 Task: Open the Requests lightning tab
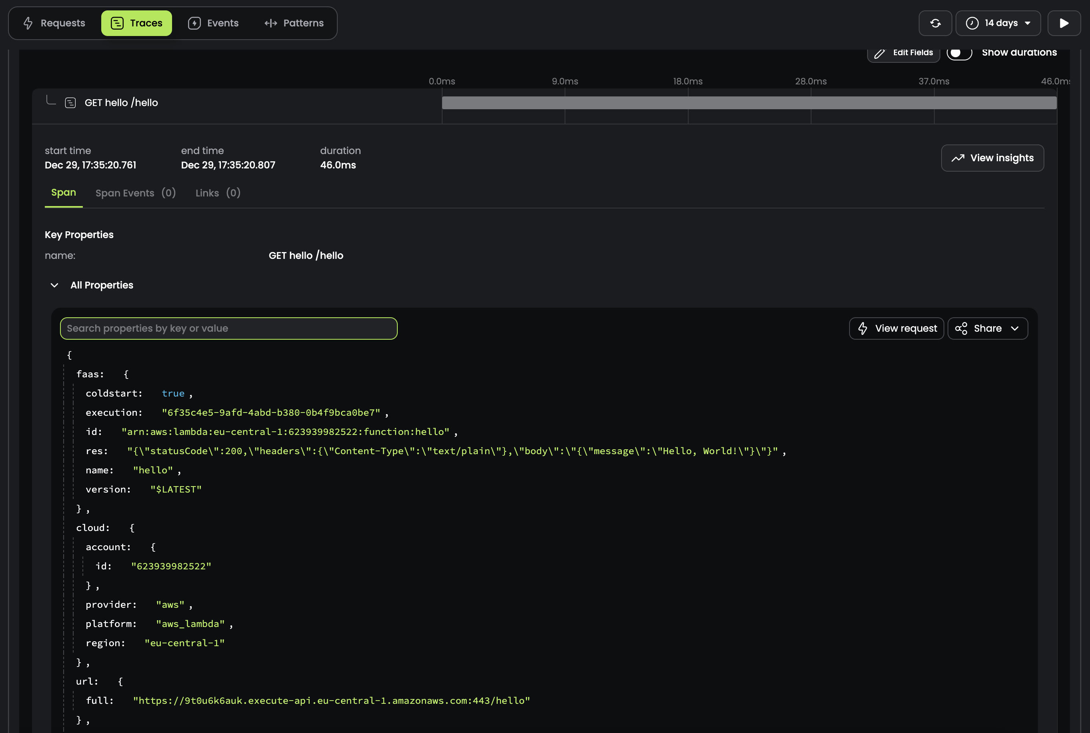(x=54, y=23)
